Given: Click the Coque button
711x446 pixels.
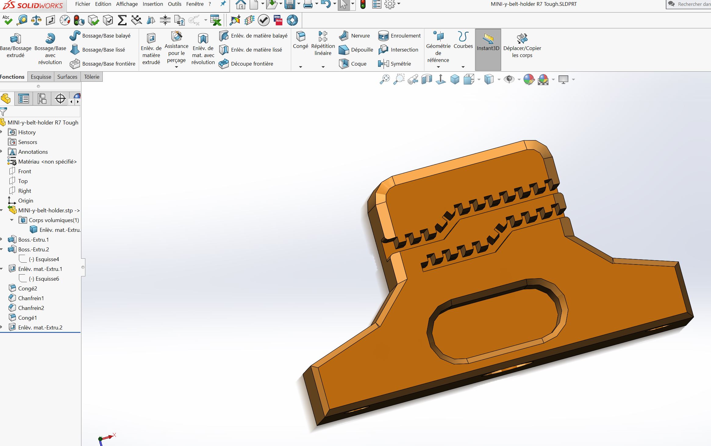Looking at the screenshot, I should [353, 64].
